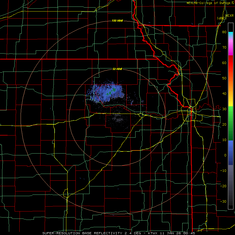Click the 30 value on the dBZ scale
The height and width of the screenshot is (235, 235).
click(224, 109)
